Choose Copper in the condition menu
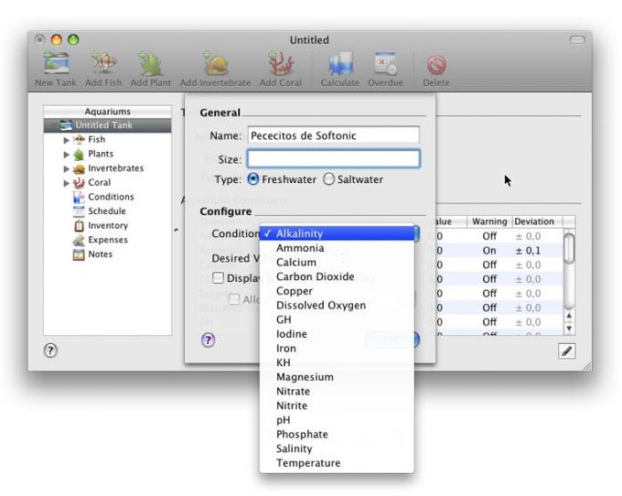622x496 pixels. [x=337, y=291]
